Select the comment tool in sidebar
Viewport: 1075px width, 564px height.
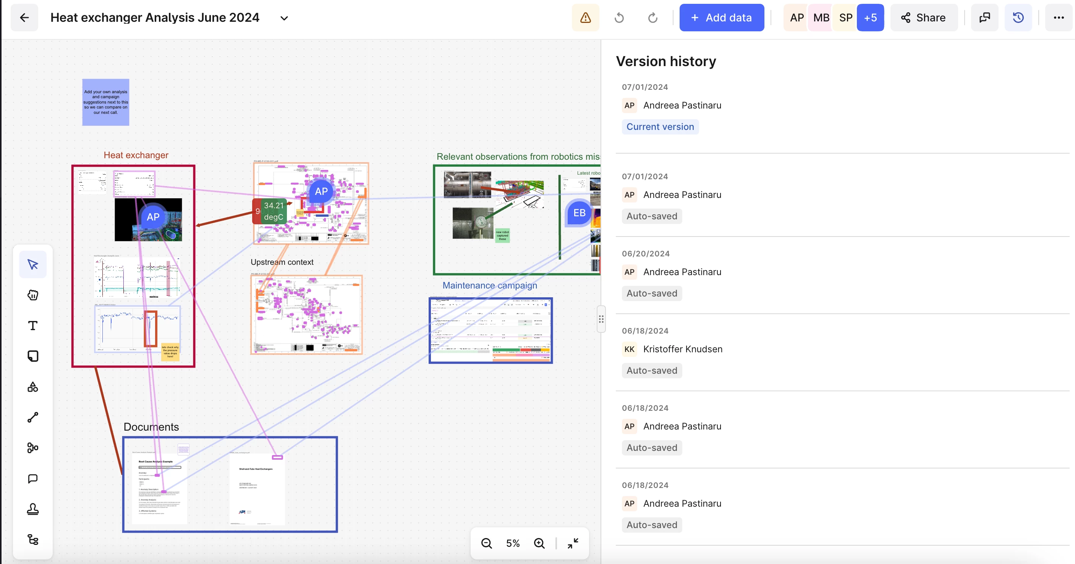[x=32, y=478]
